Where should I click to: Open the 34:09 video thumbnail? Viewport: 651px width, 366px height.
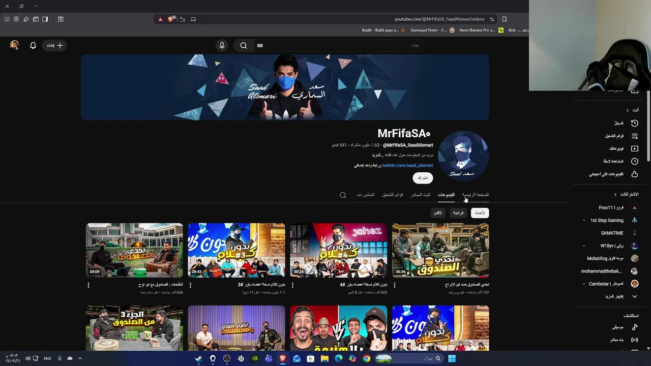134,250
